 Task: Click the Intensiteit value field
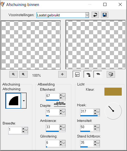(x=87, y=127)
